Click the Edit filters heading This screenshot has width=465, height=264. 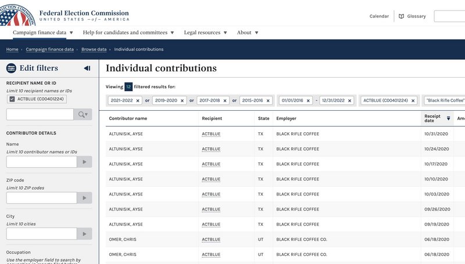(39, 68)
